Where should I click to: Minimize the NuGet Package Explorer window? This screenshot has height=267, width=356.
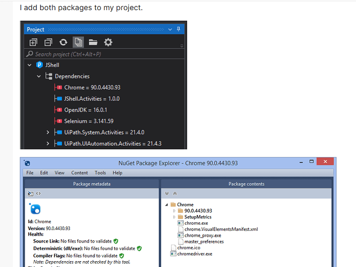click(x=301, y=162)
